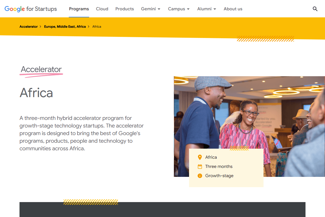This screenshot has height=217, width=325.
Task: Expand the Gemini dropdown menu
Action: point(151,9)
